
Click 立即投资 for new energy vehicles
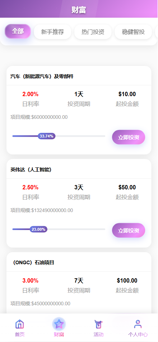129,137
